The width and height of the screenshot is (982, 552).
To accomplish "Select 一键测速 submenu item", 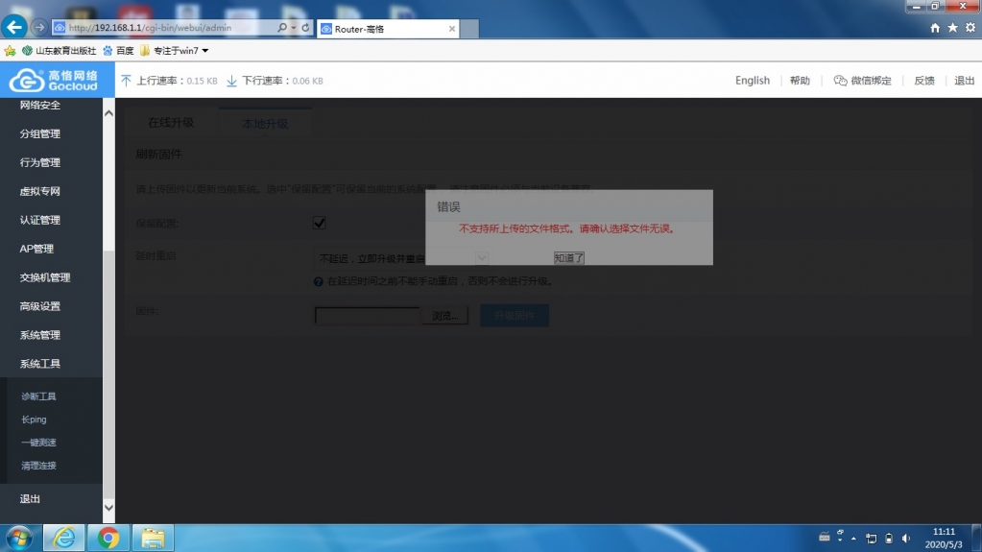I will 38,443.
